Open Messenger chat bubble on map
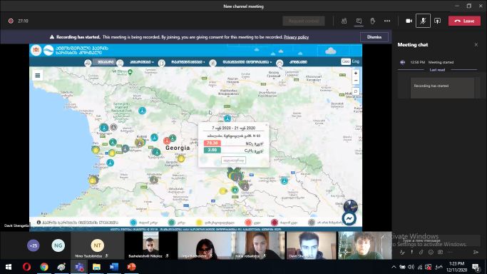Viewport: 487px width, 274px height. 349,219
